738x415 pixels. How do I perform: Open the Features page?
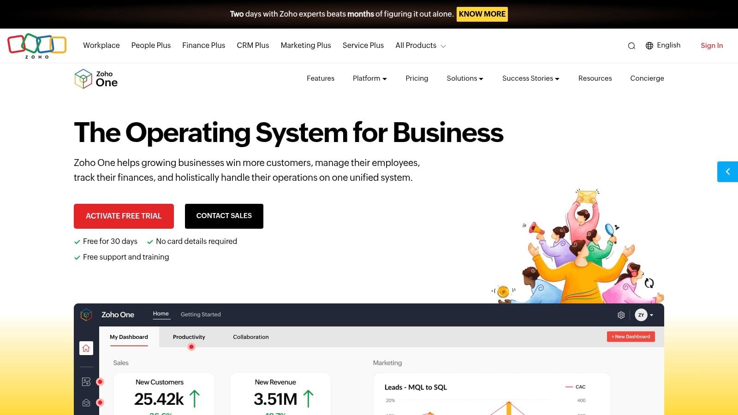tap(321, 78)
